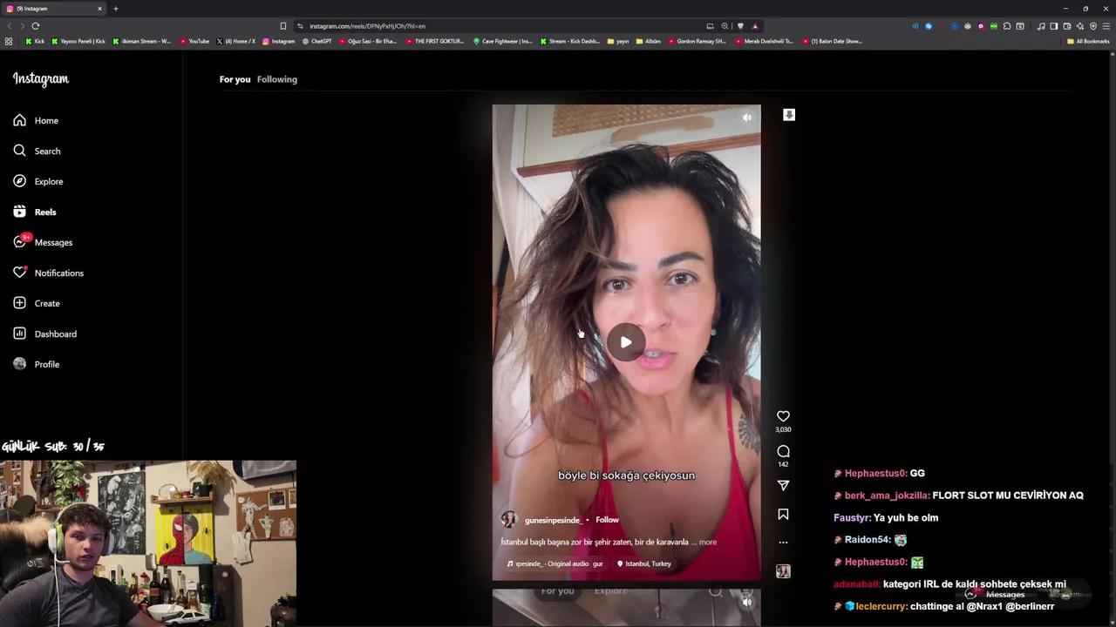Open the Kick bookmark

(35, 41)
